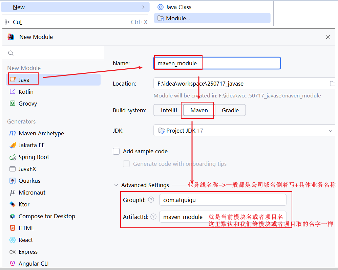Select Spring Boot generator
Screen dimensions: 338x270
53,157
